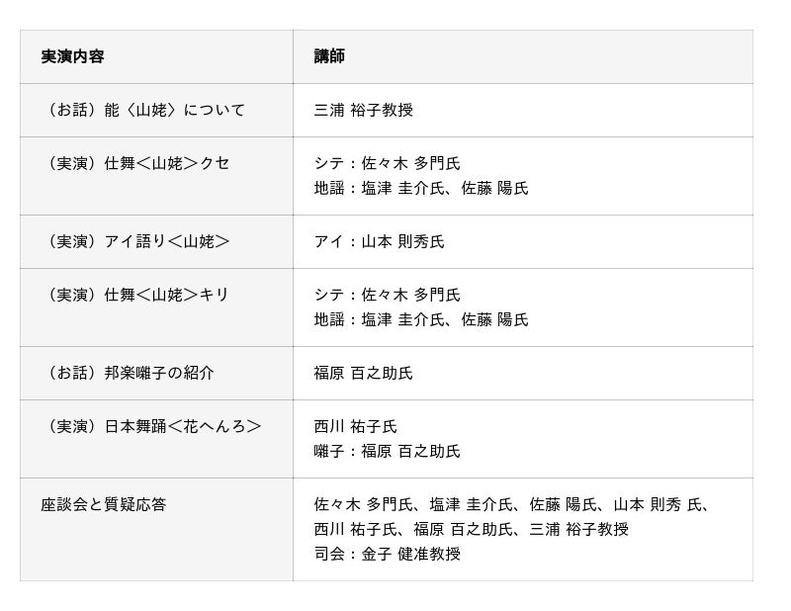Click the name 三浦 裕子教授 in the first row
This screenshot has width=791, height=611.
click(364, 111)
